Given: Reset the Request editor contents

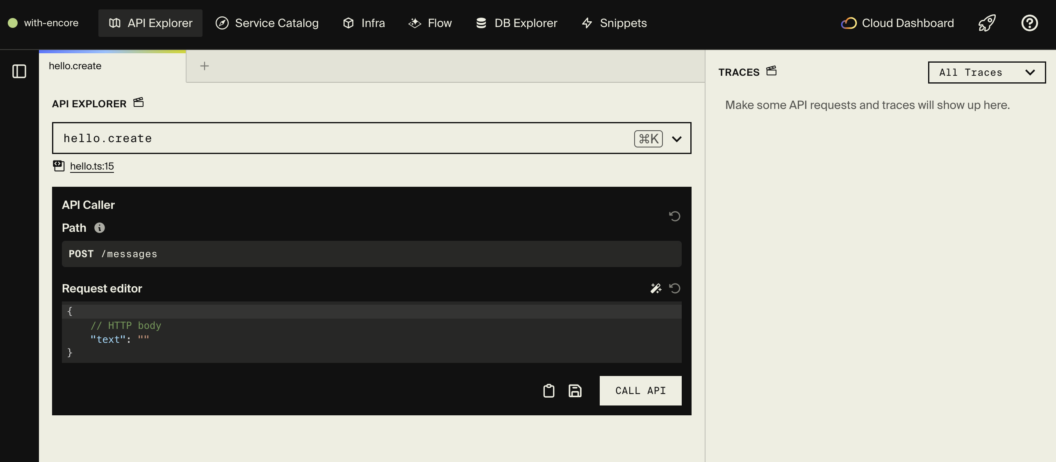Looking at the screenshot, I should coord(675,288).
